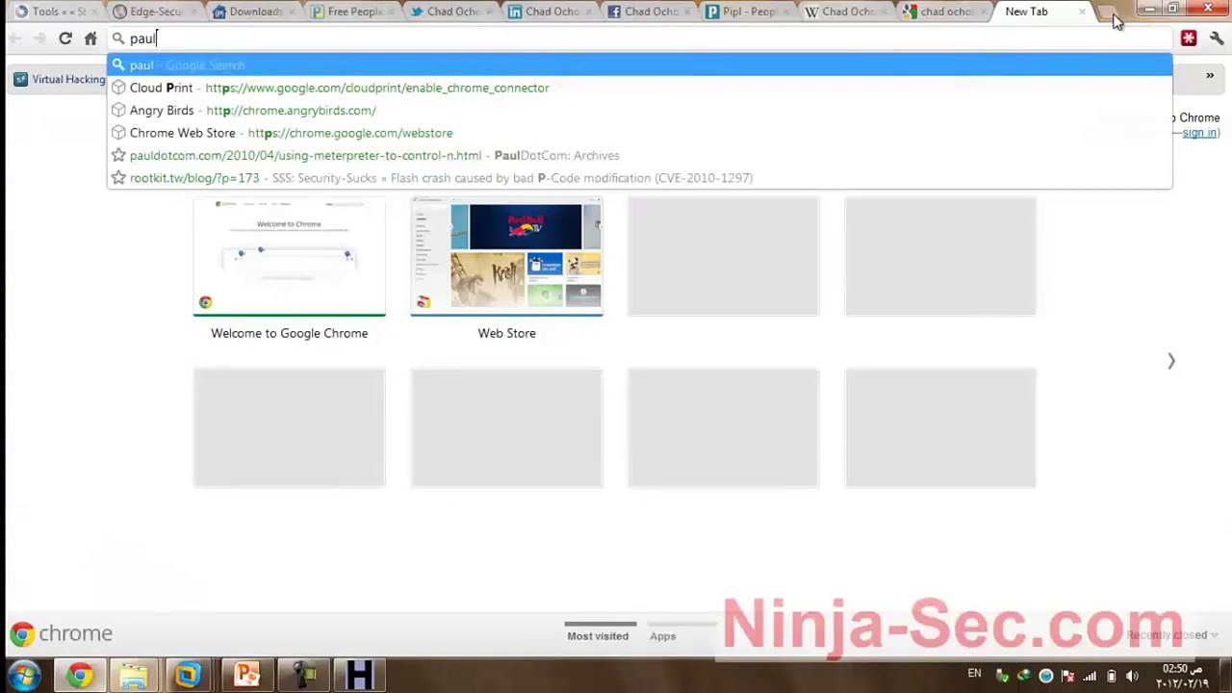This screenshot has width=1232, height=693.
Task: Show next page of thumbnails arrow
Action: pos(1171,361)
